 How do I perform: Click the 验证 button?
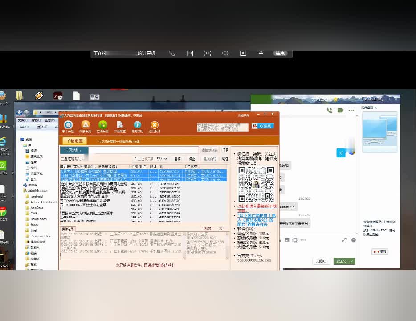pyautogui.click(x=225, y=159)
